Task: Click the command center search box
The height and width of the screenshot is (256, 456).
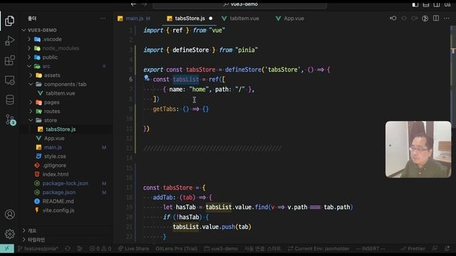Action: pyautogui.click(x=240, y=4)
